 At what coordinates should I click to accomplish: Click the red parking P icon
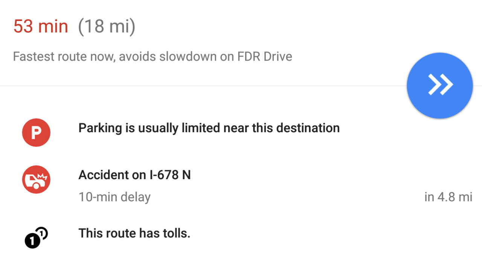36,132
